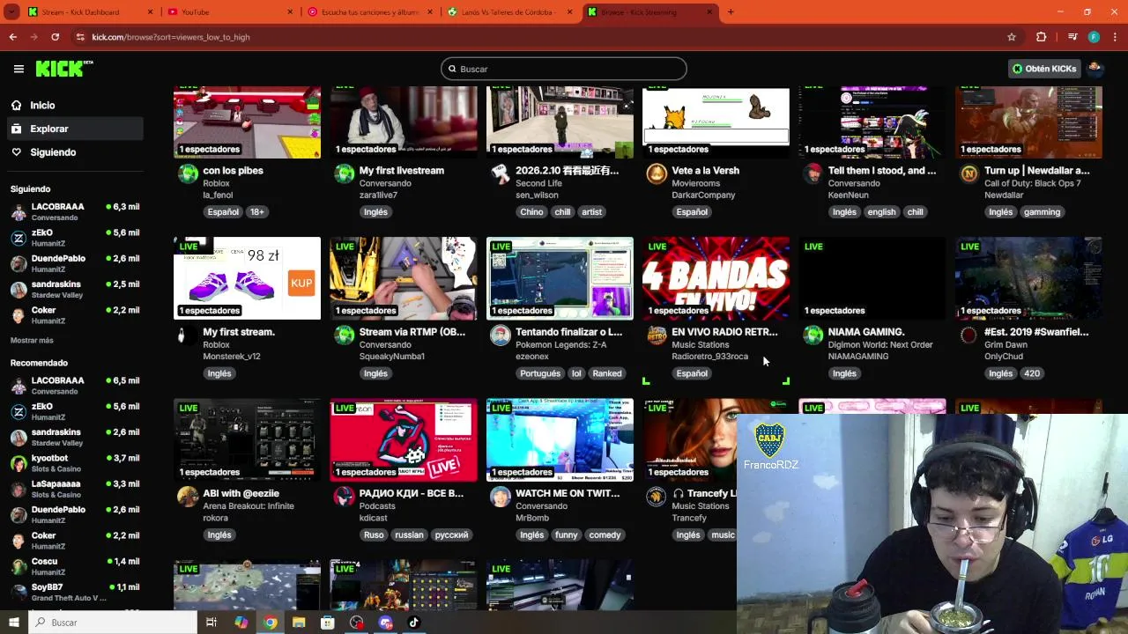Click ezeonex streamer avatar icon

501,335
